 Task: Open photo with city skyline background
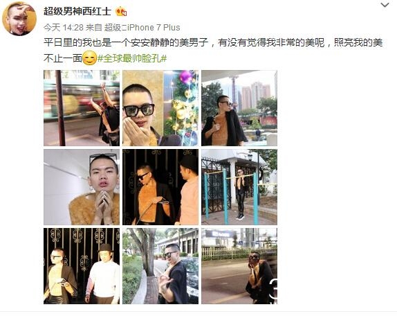pyautogui.click(x=239, y=108)
